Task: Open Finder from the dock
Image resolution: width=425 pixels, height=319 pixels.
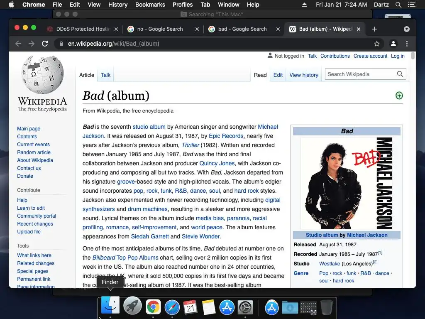Action: (110, 306)
